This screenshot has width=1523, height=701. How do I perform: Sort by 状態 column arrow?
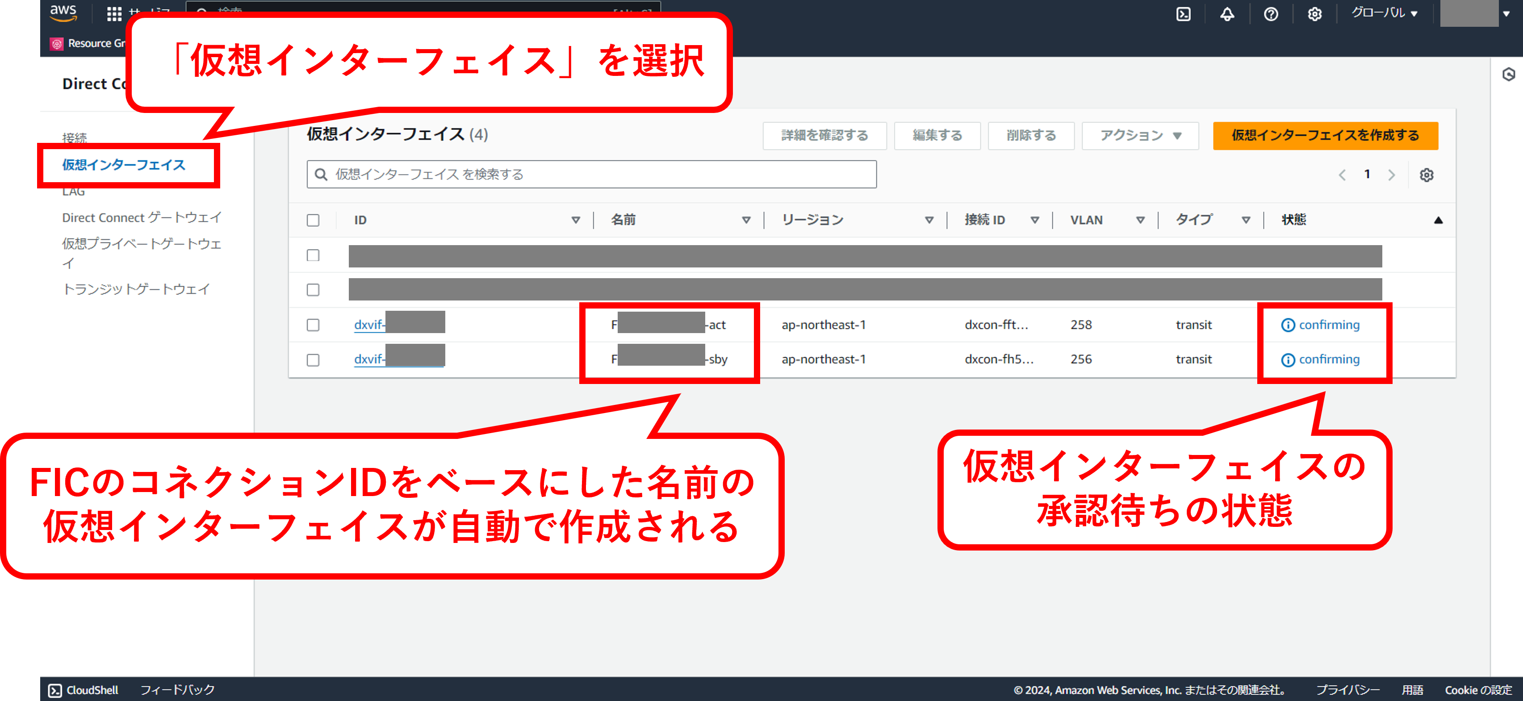[x=1439, y=220]
